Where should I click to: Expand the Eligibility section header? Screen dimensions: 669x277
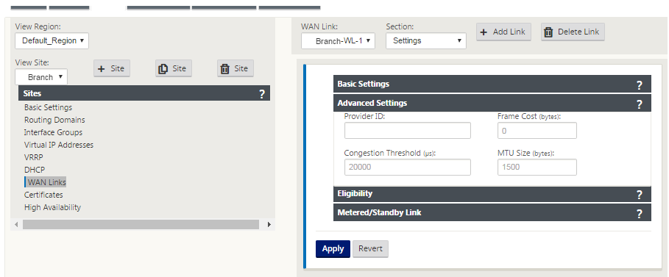click(x=492, y=193)
